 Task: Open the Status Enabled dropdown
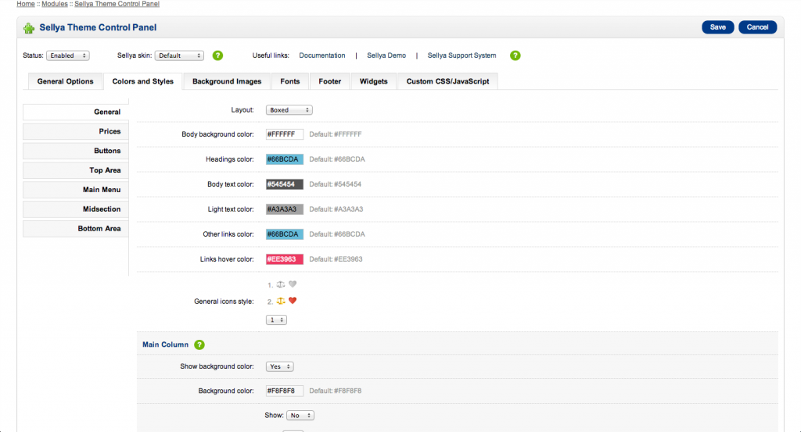(68, 55)
